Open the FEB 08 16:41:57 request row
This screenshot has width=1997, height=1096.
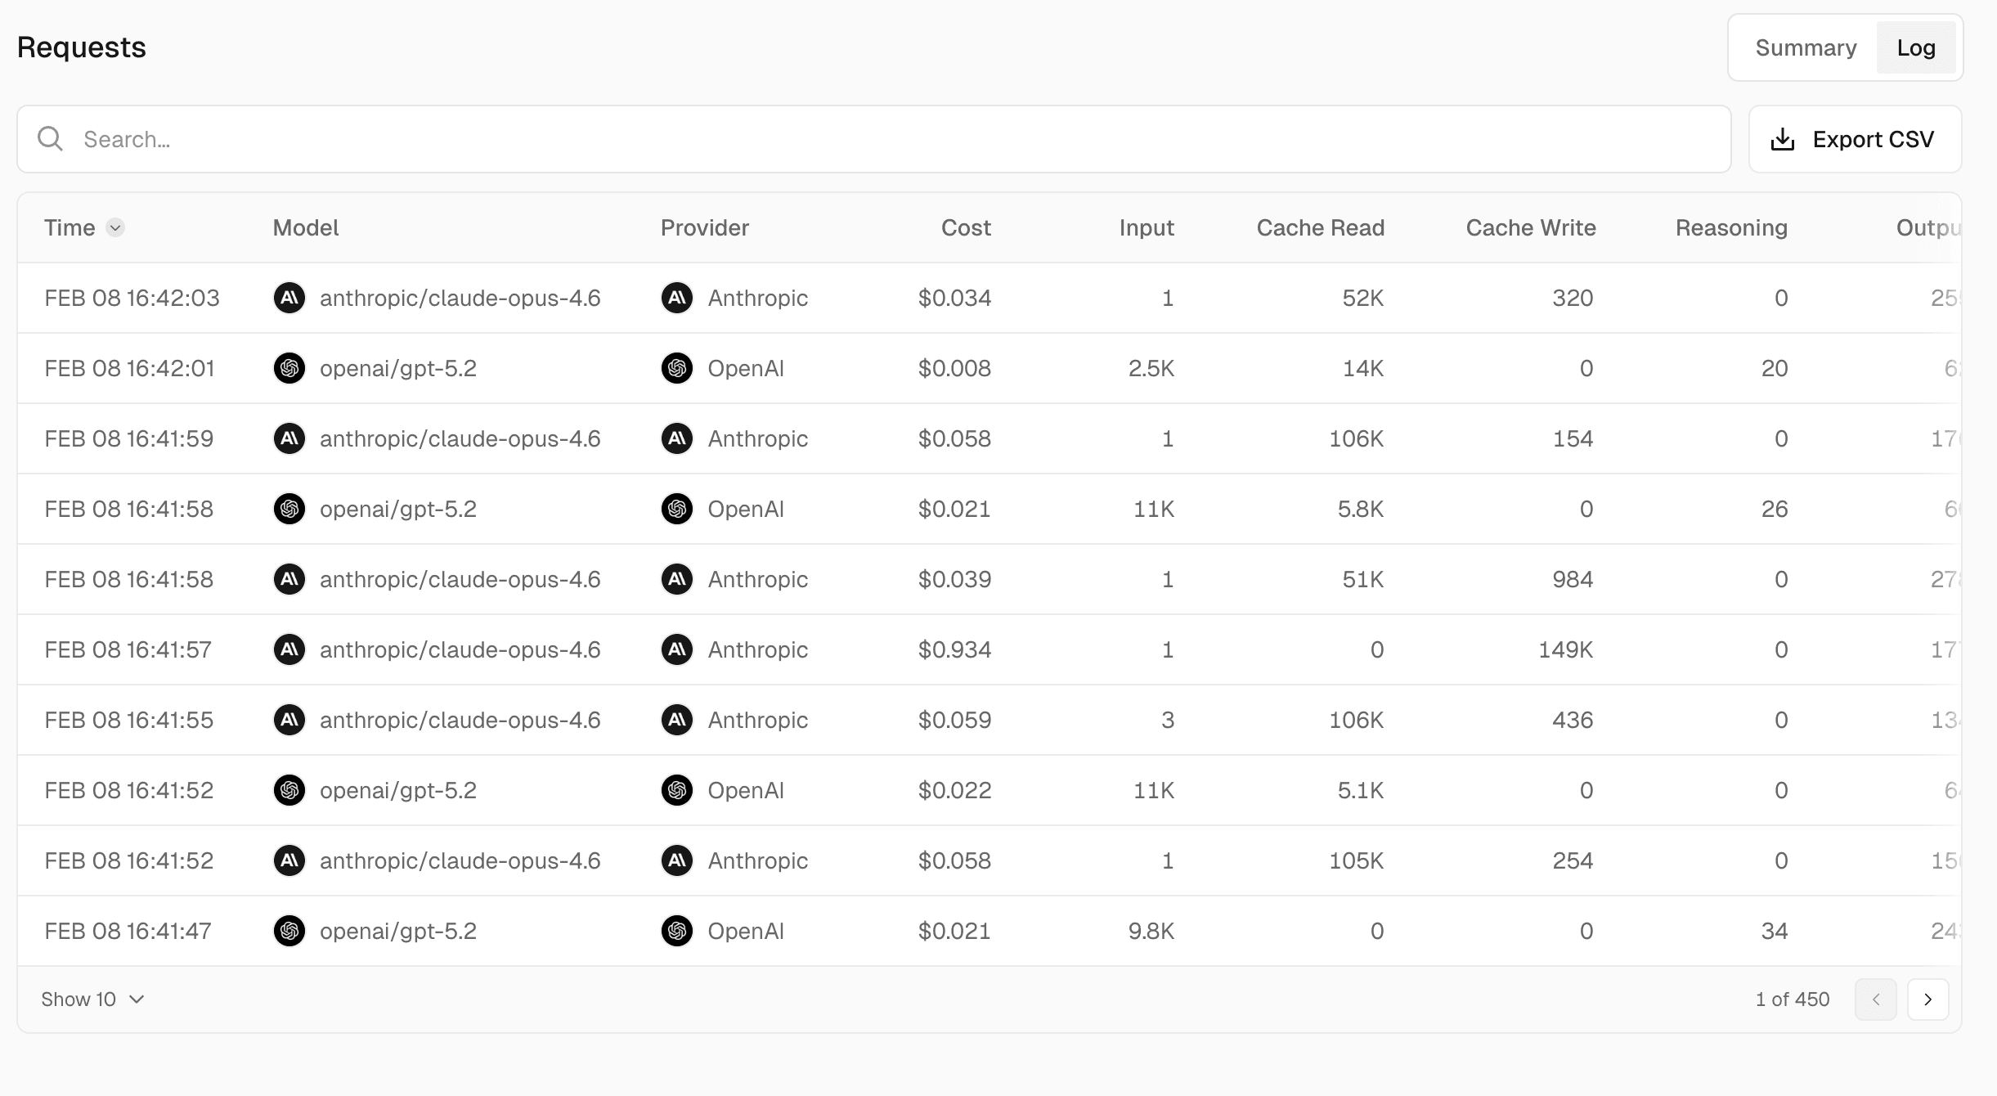point(128,649)
